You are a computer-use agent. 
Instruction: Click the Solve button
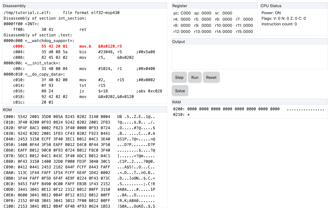pos(180,91)
